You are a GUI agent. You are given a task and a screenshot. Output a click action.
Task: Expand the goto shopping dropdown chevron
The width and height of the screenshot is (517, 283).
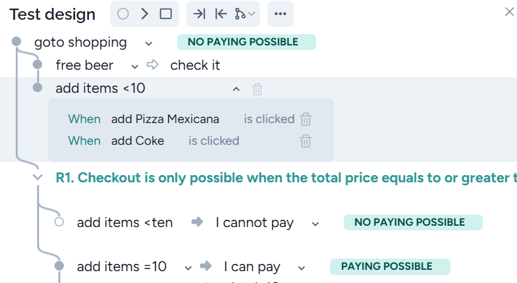point(149,43)
